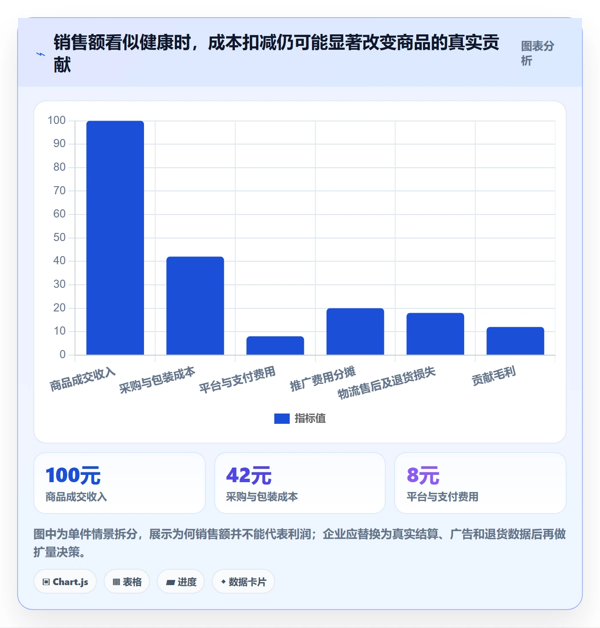Click the lightning bolt icon beside the title
This screenshot has width=600, height=628.
(41, 54)
